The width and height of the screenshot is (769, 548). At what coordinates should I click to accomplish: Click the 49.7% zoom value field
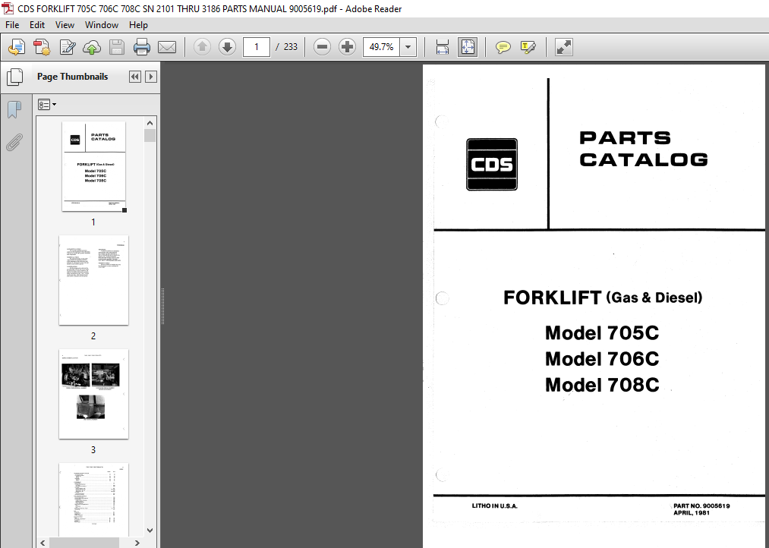pyautogui.click(x=382, y=47)
